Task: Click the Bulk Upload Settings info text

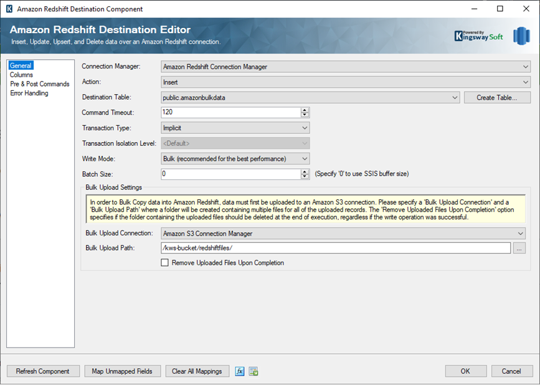Action: click(305, 210)
